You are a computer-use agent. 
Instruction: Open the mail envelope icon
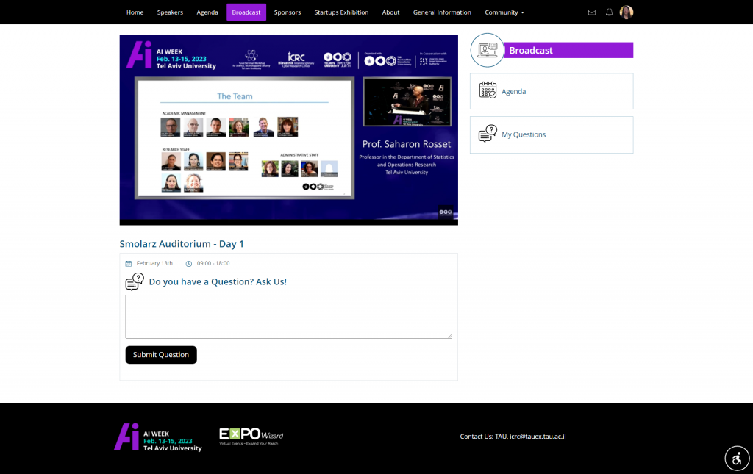tap(592, 12)
